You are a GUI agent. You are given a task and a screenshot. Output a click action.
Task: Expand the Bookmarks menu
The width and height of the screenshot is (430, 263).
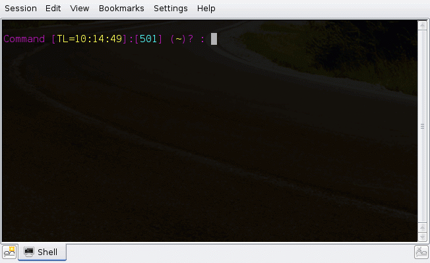pyautogui.click(x=121, y=9)
